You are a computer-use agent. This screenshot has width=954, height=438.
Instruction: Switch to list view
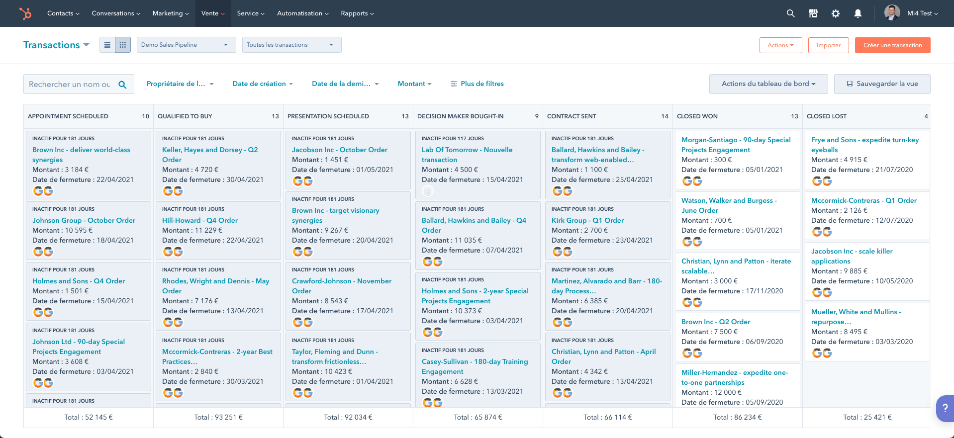[x=107, y=45]
